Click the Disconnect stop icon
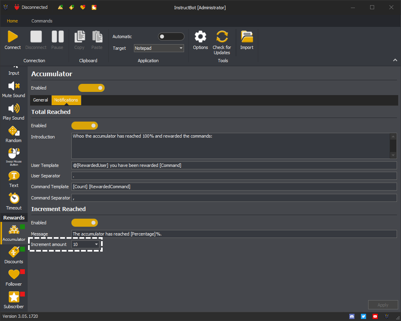 (36, 37)
